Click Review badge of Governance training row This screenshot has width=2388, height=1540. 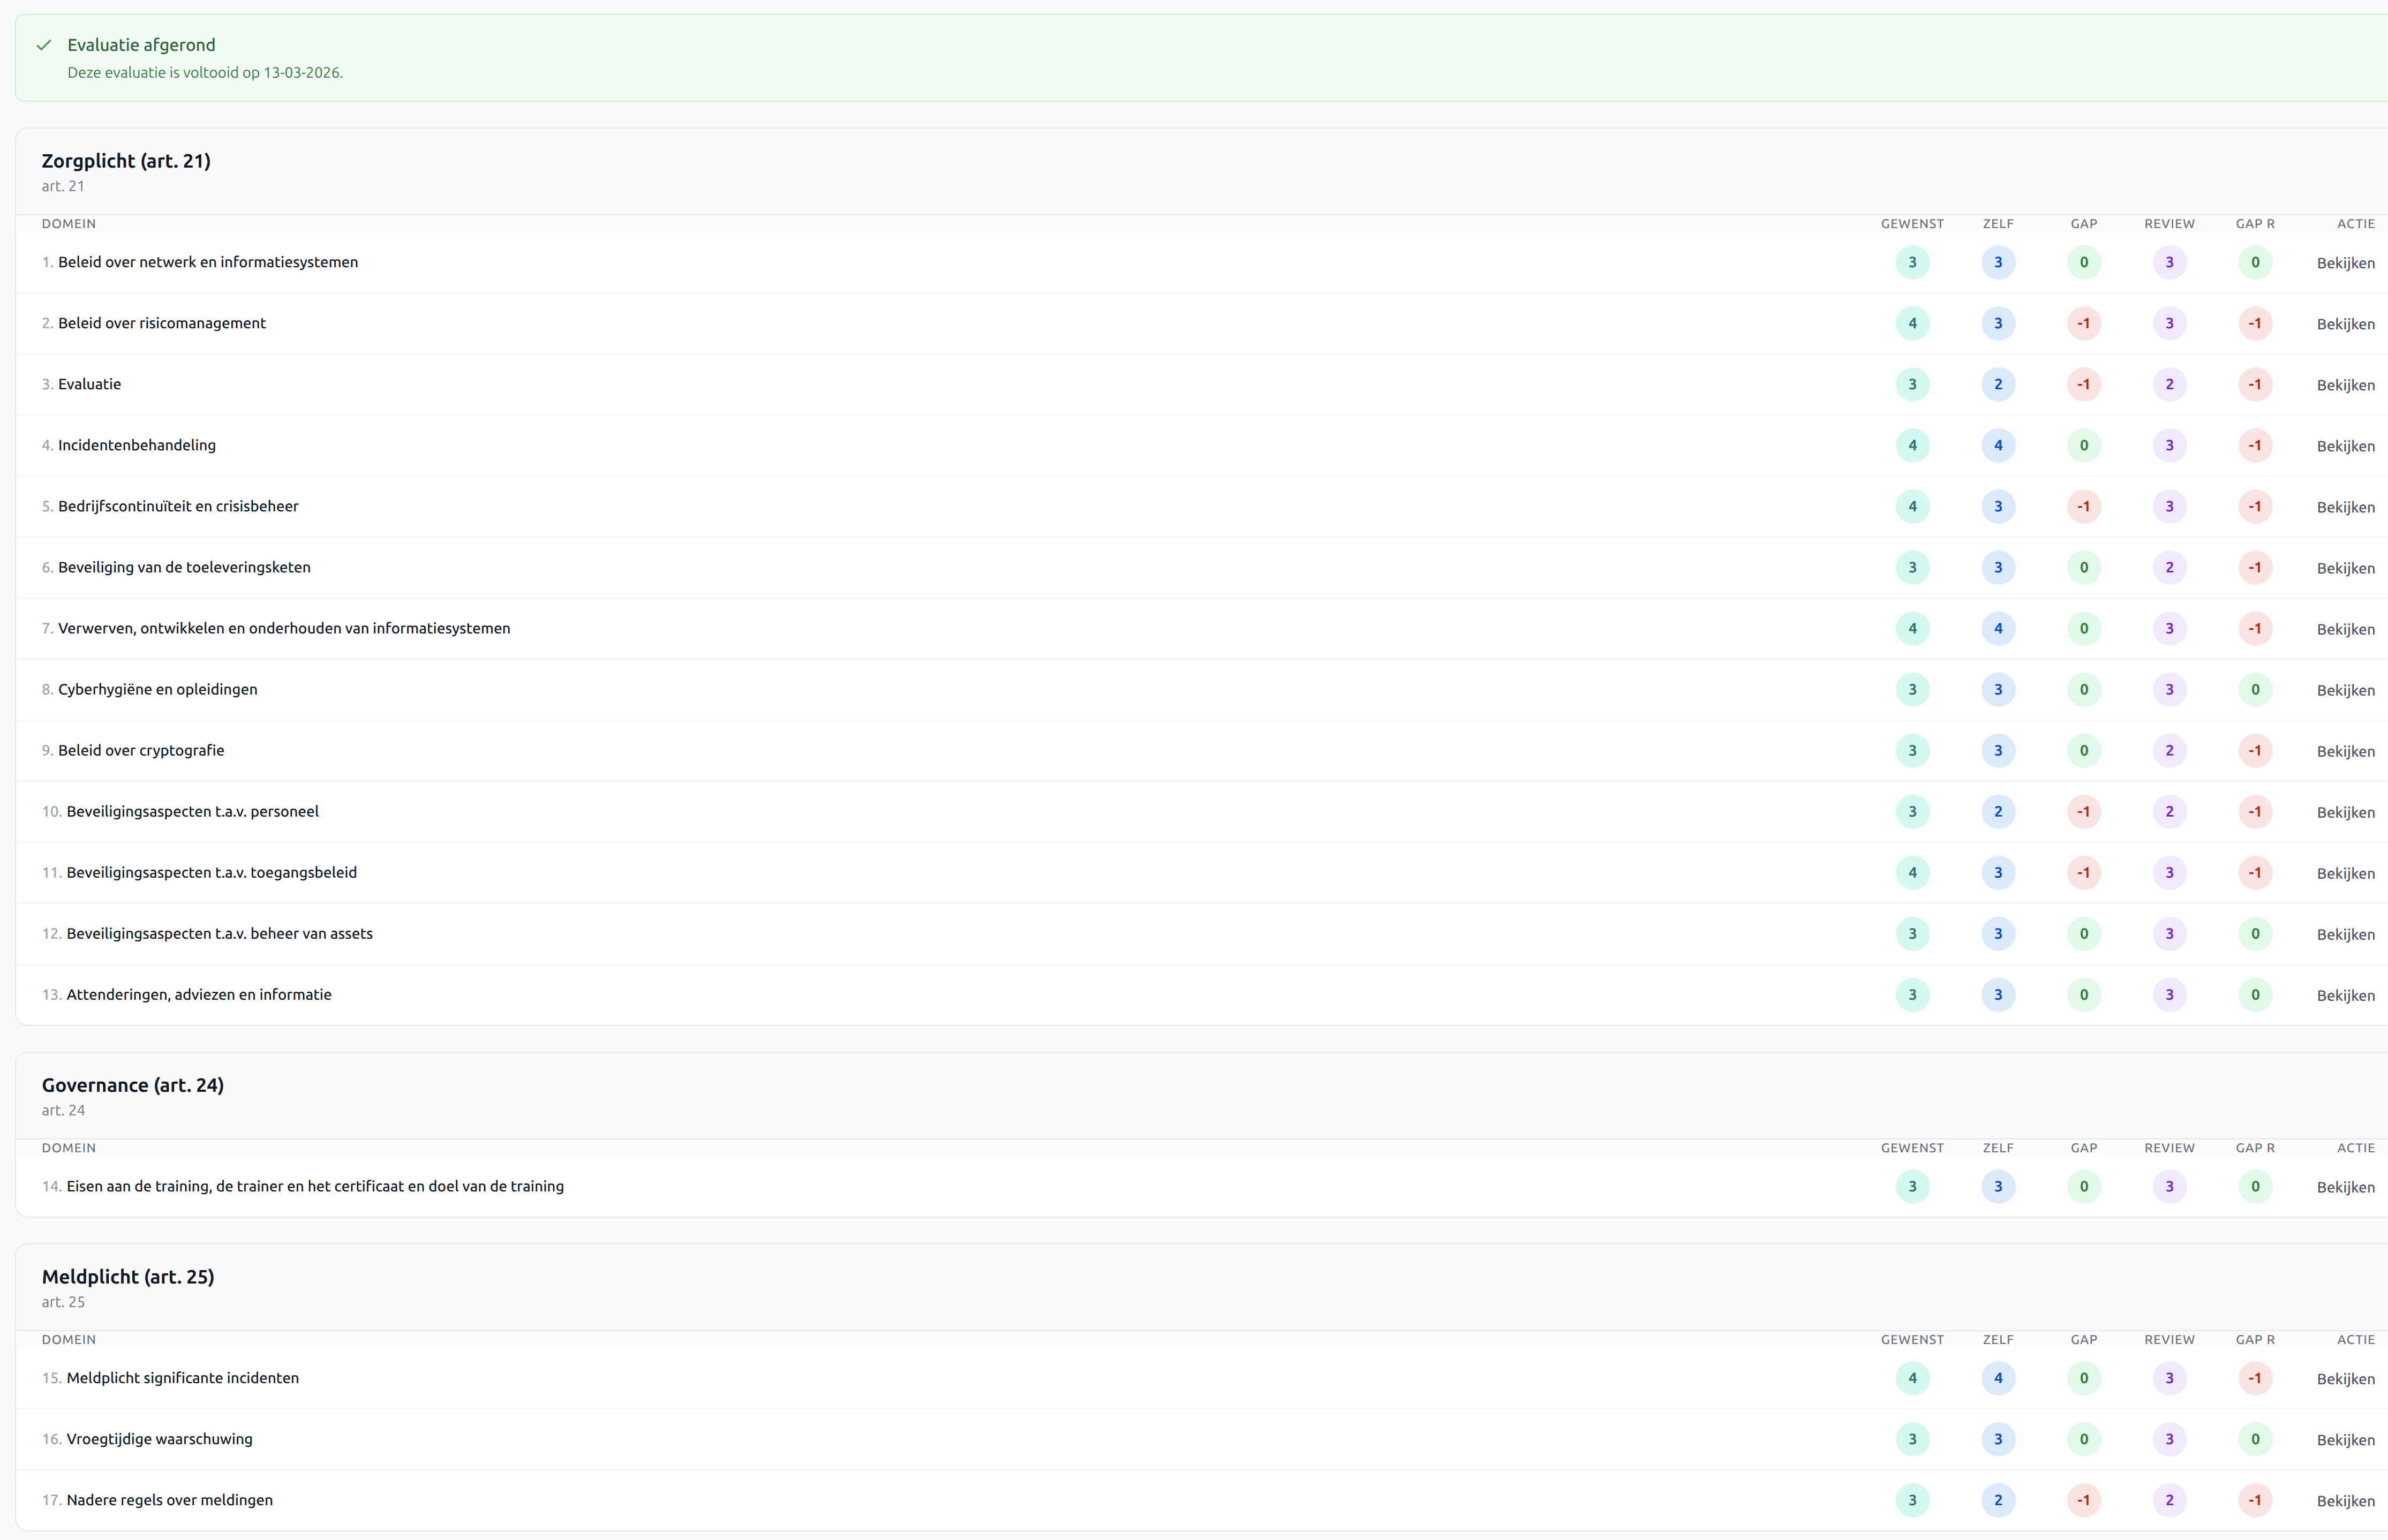(x=2169, y=1186)
